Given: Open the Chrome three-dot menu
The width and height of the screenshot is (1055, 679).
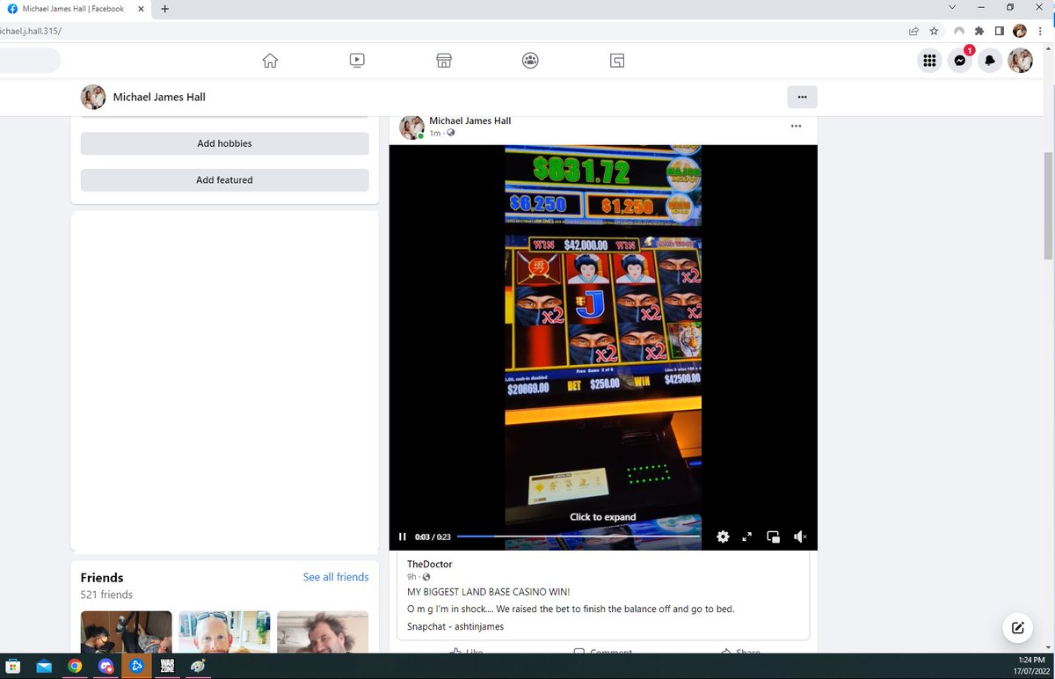Looking at the screenshot, I should tap(1040, 31).
